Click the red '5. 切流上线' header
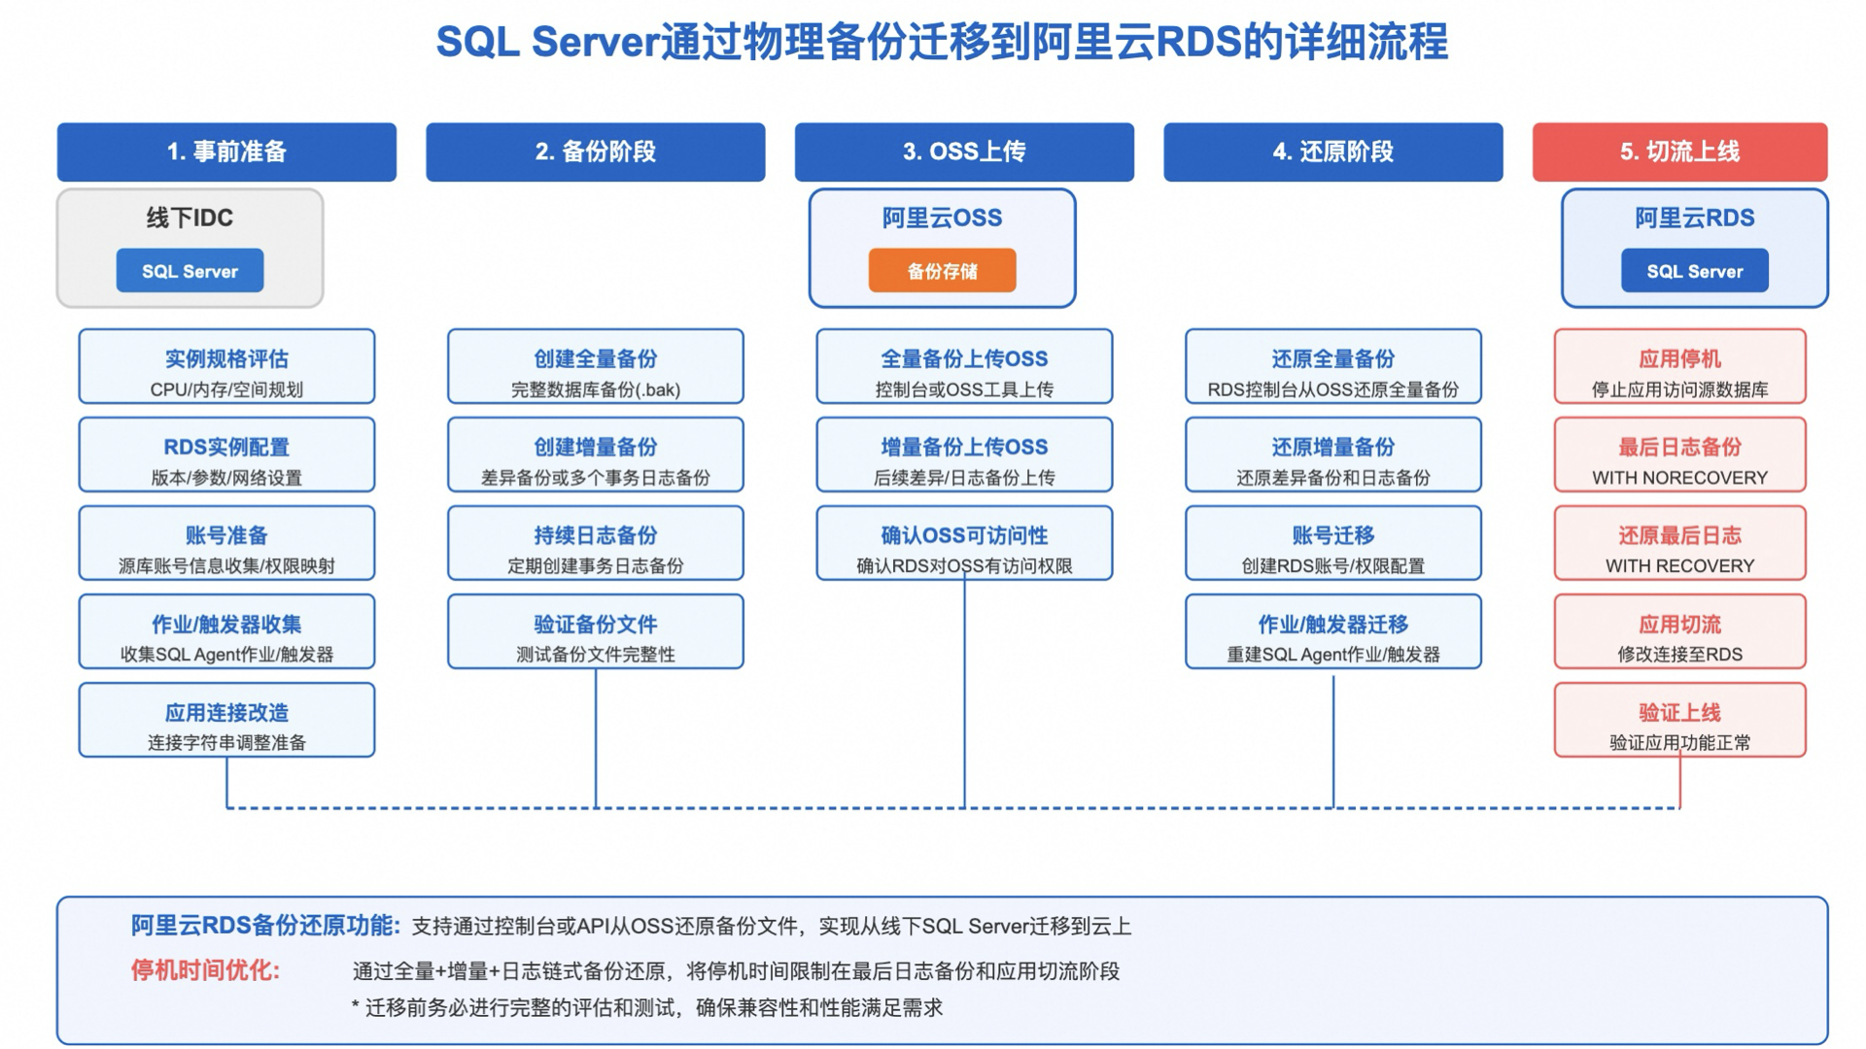 [x=1679, y=152]
